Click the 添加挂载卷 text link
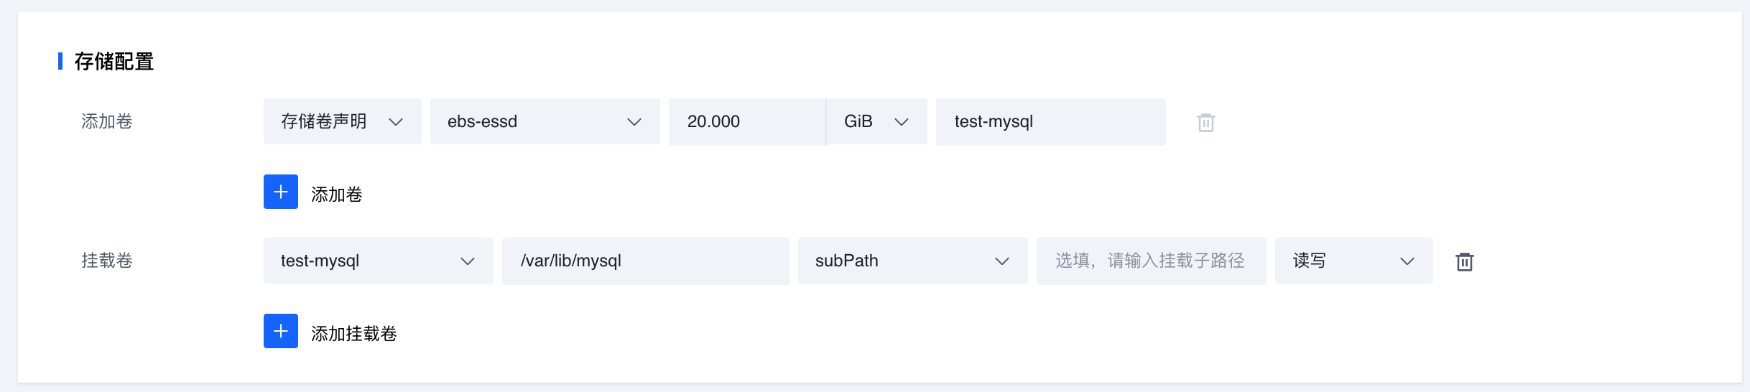This screenshot has height=392, width=1750. pyautogui.click(x=354, y=334)
